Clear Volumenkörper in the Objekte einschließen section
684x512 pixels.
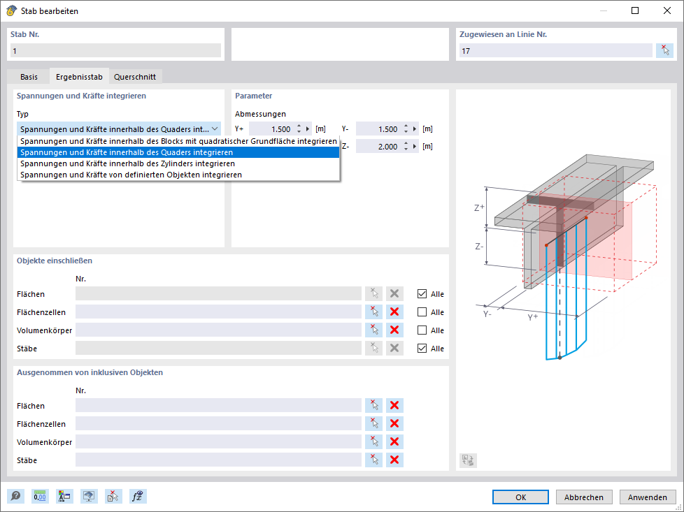click(x=394, y=330)
